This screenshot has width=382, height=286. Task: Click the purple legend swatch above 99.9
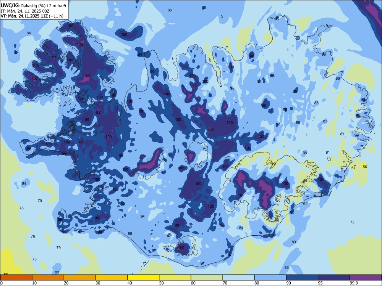point(366,278)
